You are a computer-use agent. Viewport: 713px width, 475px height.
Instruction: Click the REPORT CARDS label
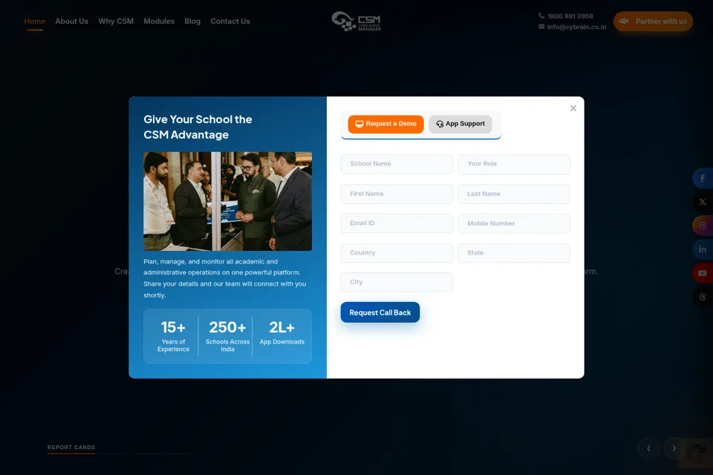pyautogui.click(x=71, y=448)
